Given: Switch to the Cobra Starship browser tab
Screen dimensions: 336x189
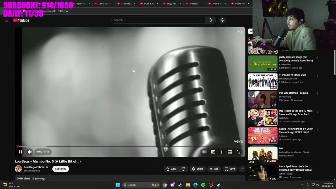Looking at the screenshot, I should tap(103, 4).
